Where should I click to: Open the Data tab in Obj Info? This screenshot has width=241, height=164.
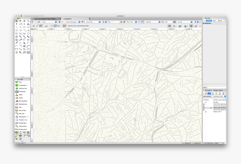tap(214, 20)
